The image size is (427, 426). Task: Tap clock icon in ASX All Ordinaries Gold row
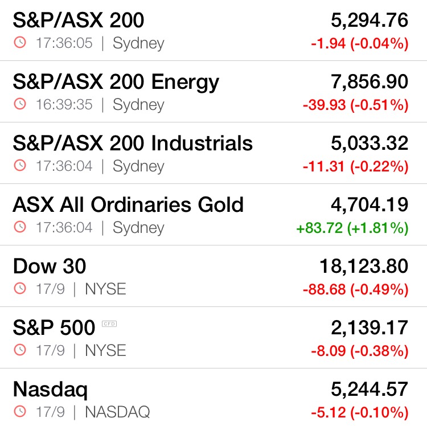[x=20, y=227]
